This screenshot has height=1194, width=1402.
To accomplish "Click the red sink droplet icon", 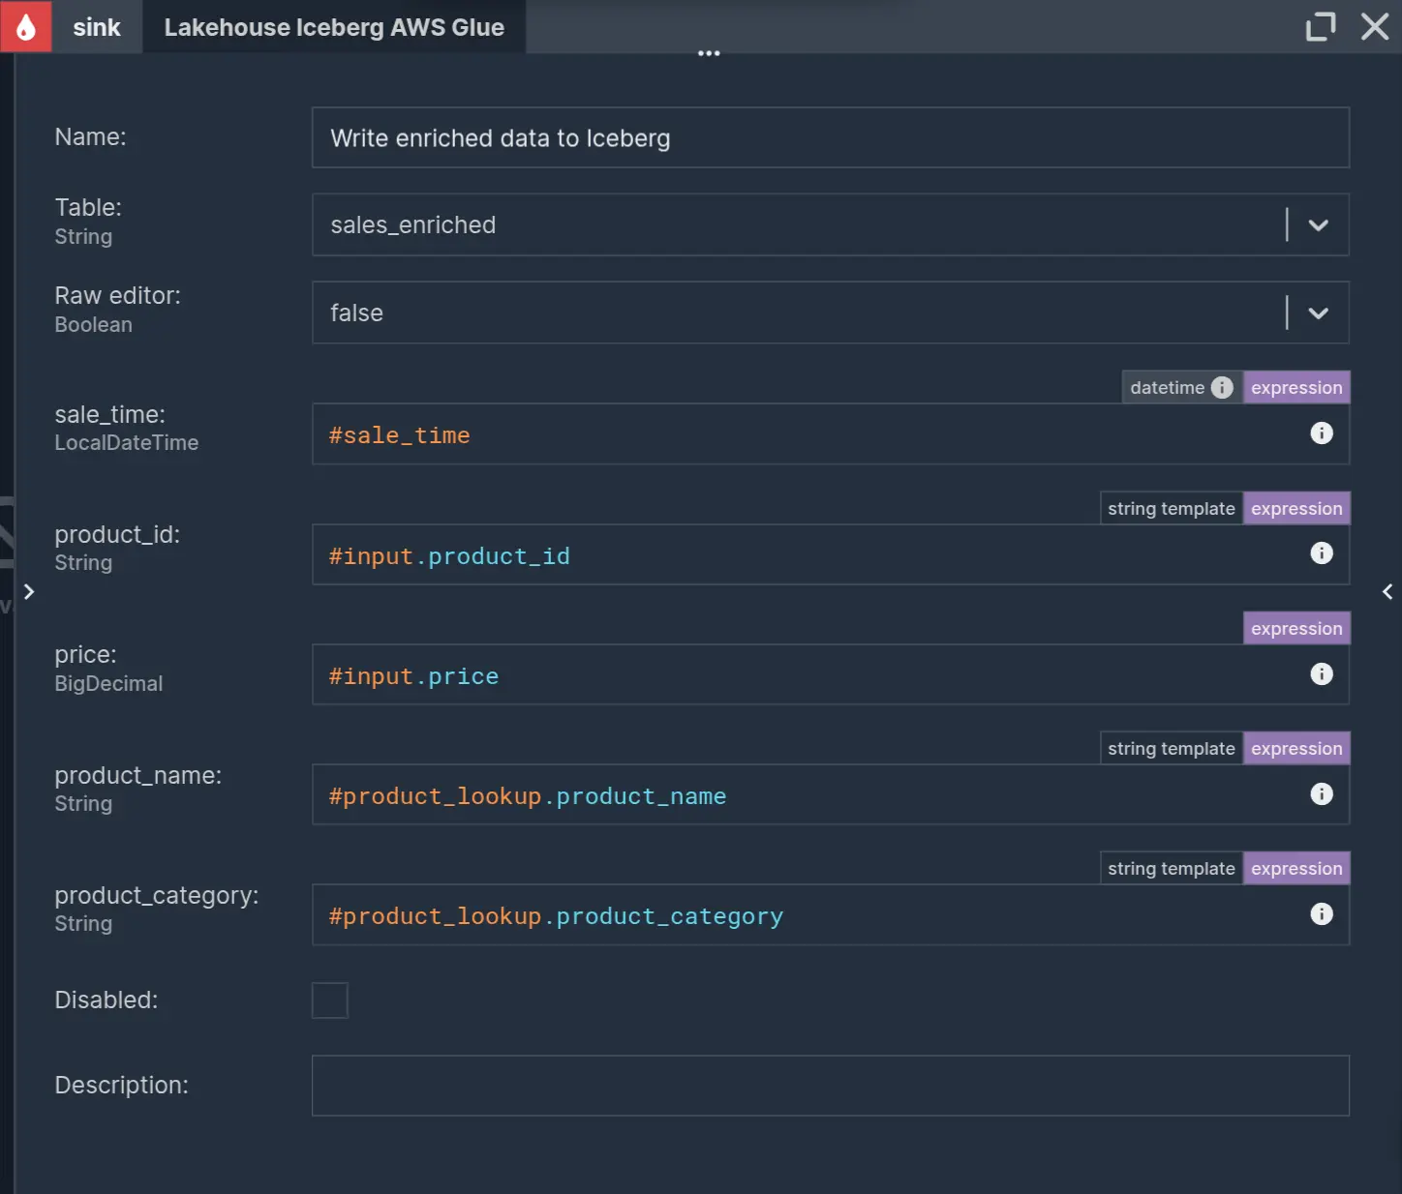I will tap(26, 26).
